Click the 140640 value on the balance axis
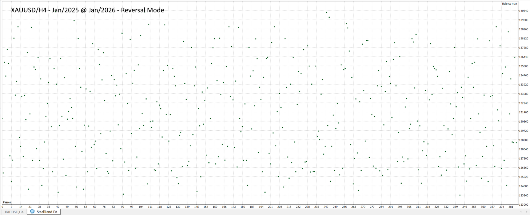530x215 pixels. pyautogui.click(x=524, y=11)
